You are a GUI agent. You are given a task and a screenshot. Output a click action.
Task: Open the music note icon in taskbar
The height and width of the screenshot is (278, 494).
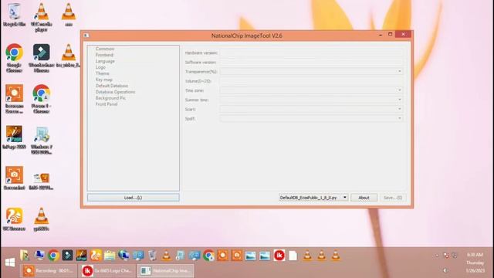pyautogui.click(x=180, y=256)
